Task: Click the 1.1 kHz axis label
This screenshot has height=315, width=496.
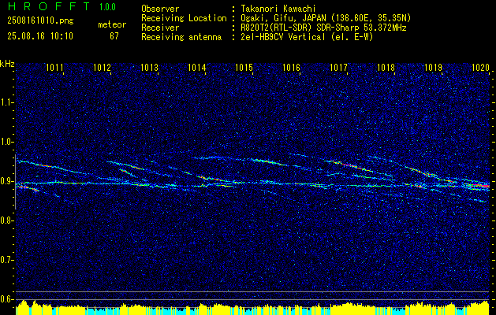Action: coord(7,102)
